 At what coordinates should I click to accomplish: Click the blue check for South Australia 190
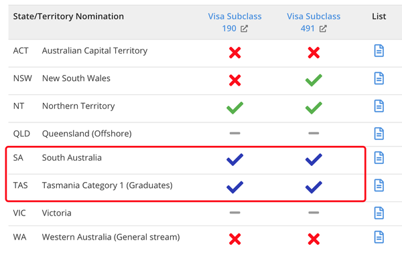coord(235,159)
